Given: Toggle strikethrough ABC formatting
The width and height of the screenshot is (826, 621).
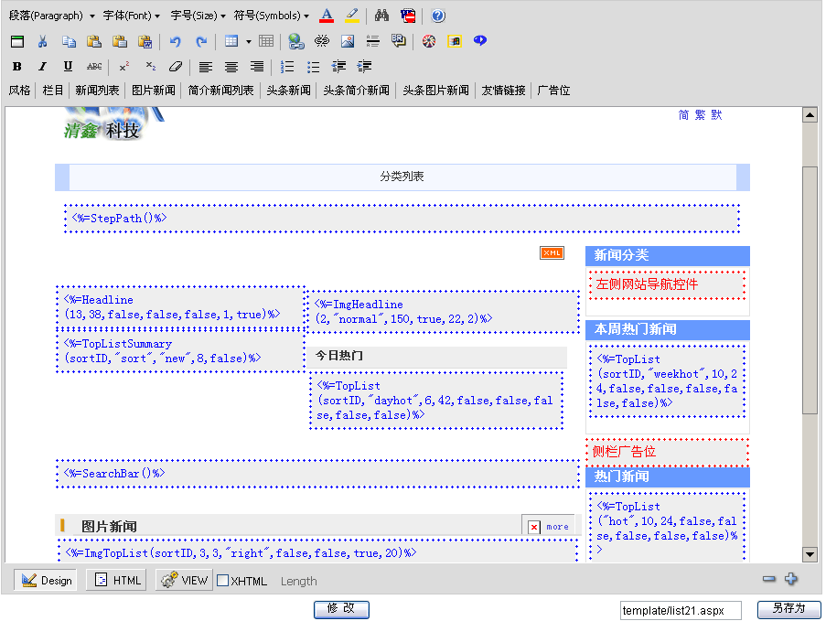Looking at the screenshot, I should pyautogui.click(x=94, y=67).
